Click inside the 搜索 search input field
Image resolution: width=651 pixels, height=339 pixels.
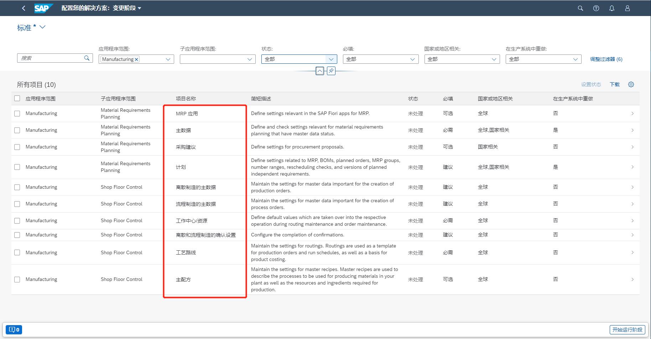coord(50,58)
